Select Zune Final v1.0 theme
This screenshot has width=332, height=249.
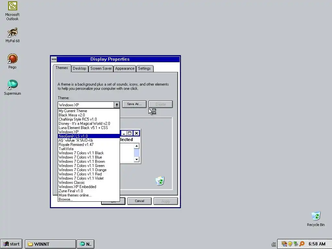[x=89, y=191]
